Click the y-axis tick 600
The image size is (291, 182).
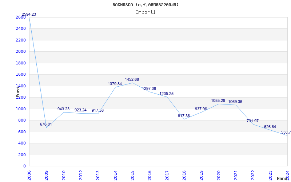[22, 132]
